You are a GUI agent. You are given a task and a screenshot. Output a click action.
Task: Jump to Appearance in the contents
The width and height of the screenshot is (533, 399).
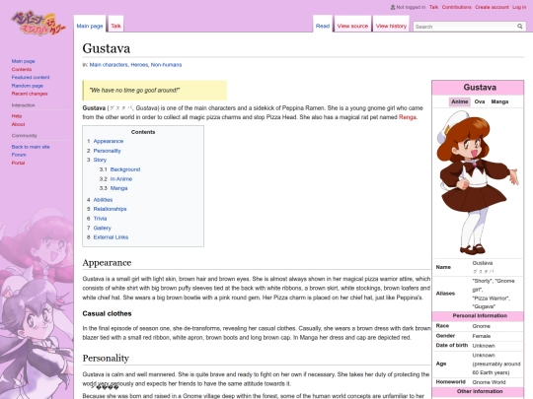tap(109, 141)
